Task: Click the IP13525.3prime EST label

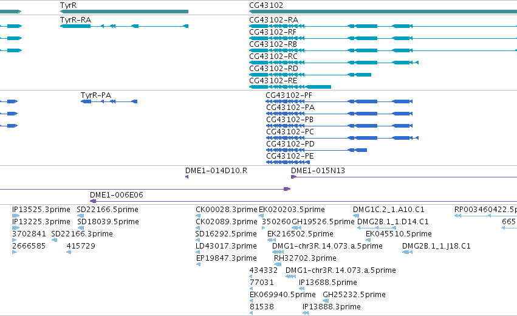Action: [41, 210]
